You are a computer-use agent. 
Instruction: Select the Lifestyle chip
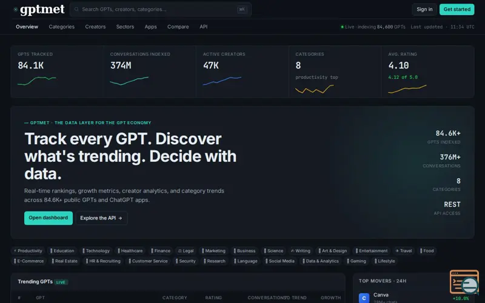click(385, 261)
